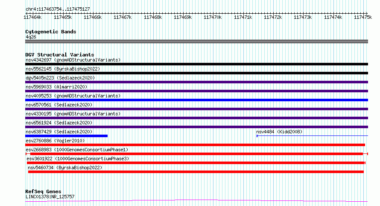Viewport: 380px width, 206px height.
Task: Click the red bar for nsv5460734
Action: pos(196,172)
